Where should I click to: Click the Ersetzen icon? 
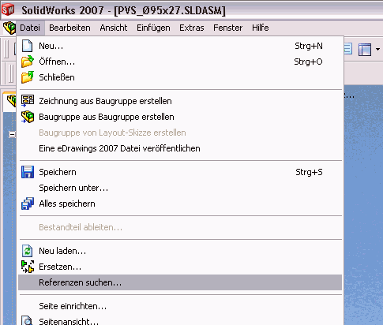coord(28,267)
